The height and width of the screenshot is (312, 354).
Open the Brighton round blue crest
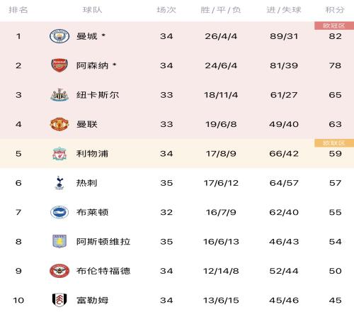coord(59,212)
